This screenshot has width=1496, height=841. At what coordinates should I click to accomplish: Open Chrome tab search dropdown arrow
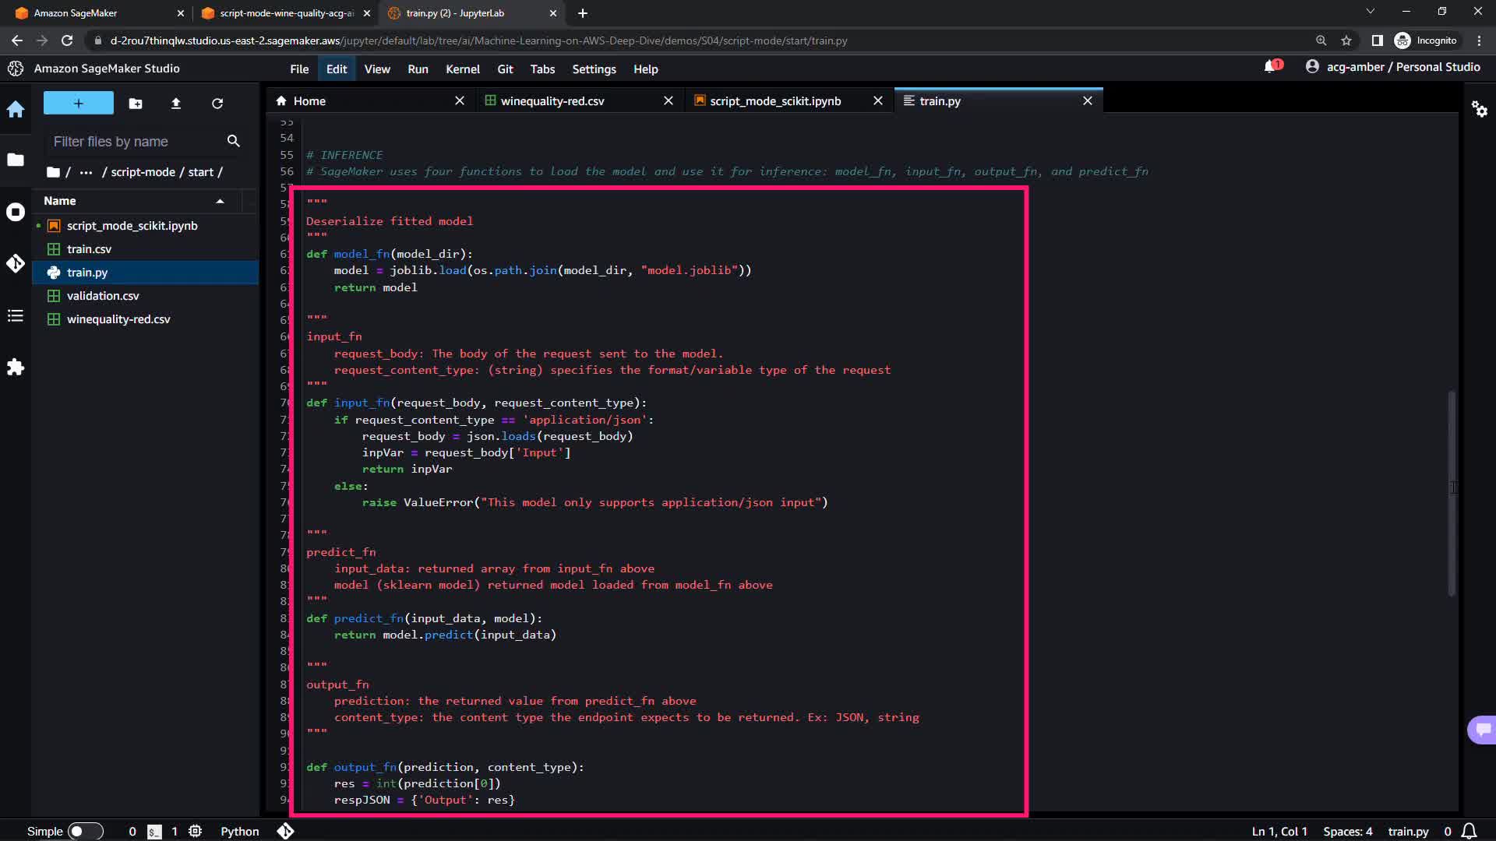click(x=1370, y=12)
